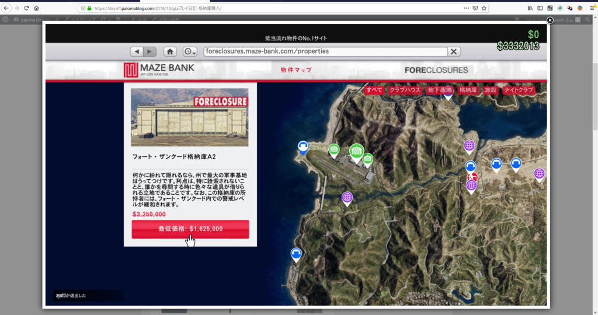Filter map by ナイトクラブ
Viewport: 598px width, 315px height.
point(519,90)
